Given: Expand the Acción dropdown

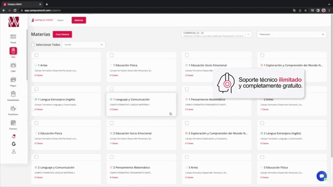Looking at the screenshot, I should pyautogui.click(x=83, y=45).
